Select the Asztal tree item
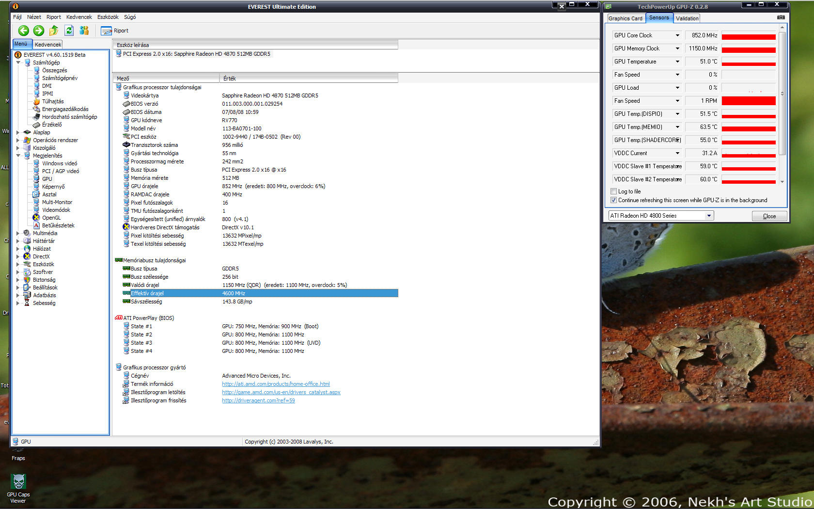814x509 pixels. (49, 194)
